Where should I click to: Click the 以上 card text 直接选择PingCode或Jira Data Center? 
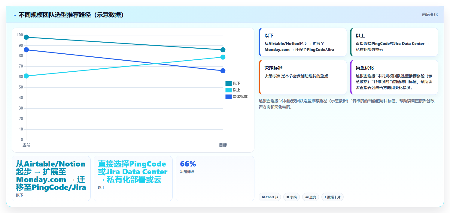[x=392, y=46]
